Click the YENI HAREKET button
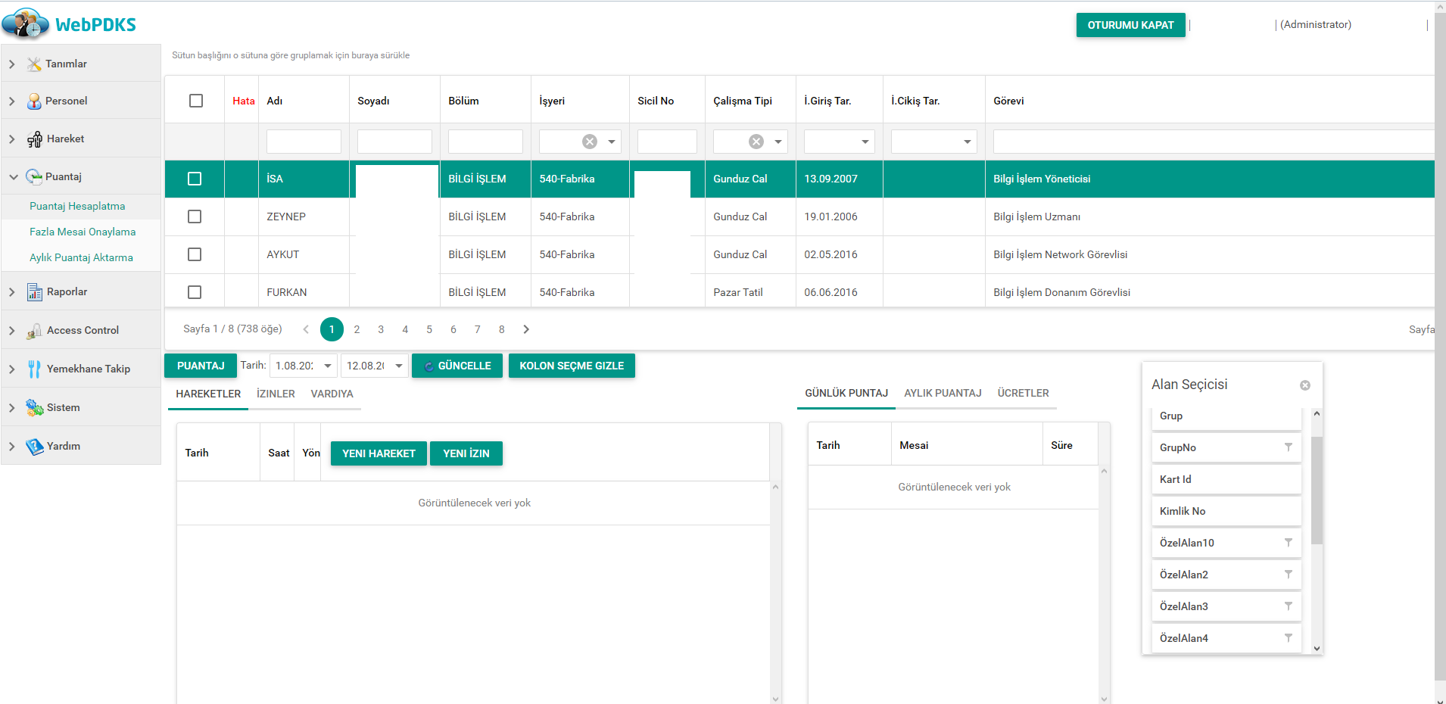1446x704 pixels. pyautogui.click(x=379, y=453)
